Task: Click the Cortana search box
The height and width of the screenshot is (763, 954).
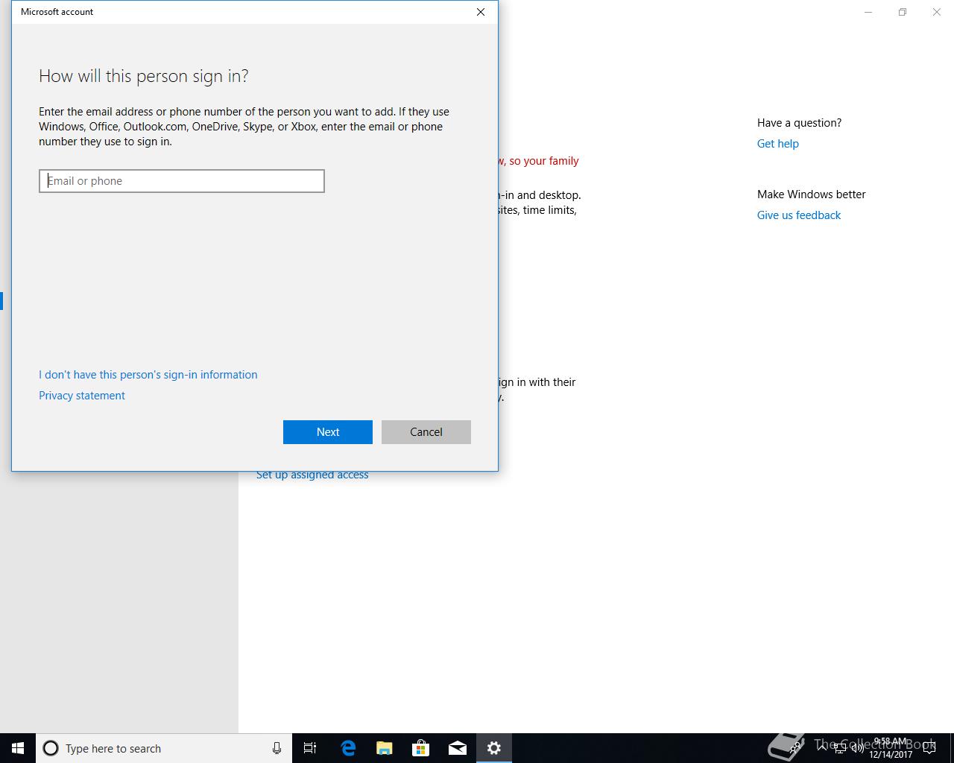Action: point(164,748)
